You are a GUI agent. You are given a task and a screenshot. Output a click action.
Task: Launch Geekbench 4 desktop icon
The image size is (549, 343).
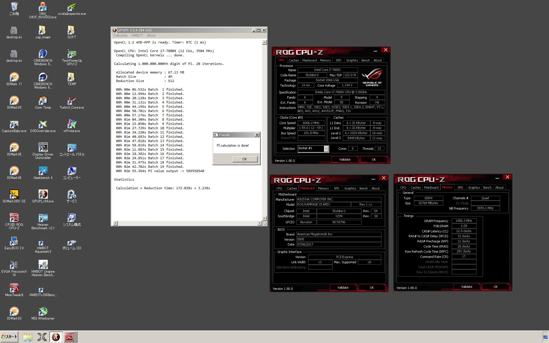[43, 173]
